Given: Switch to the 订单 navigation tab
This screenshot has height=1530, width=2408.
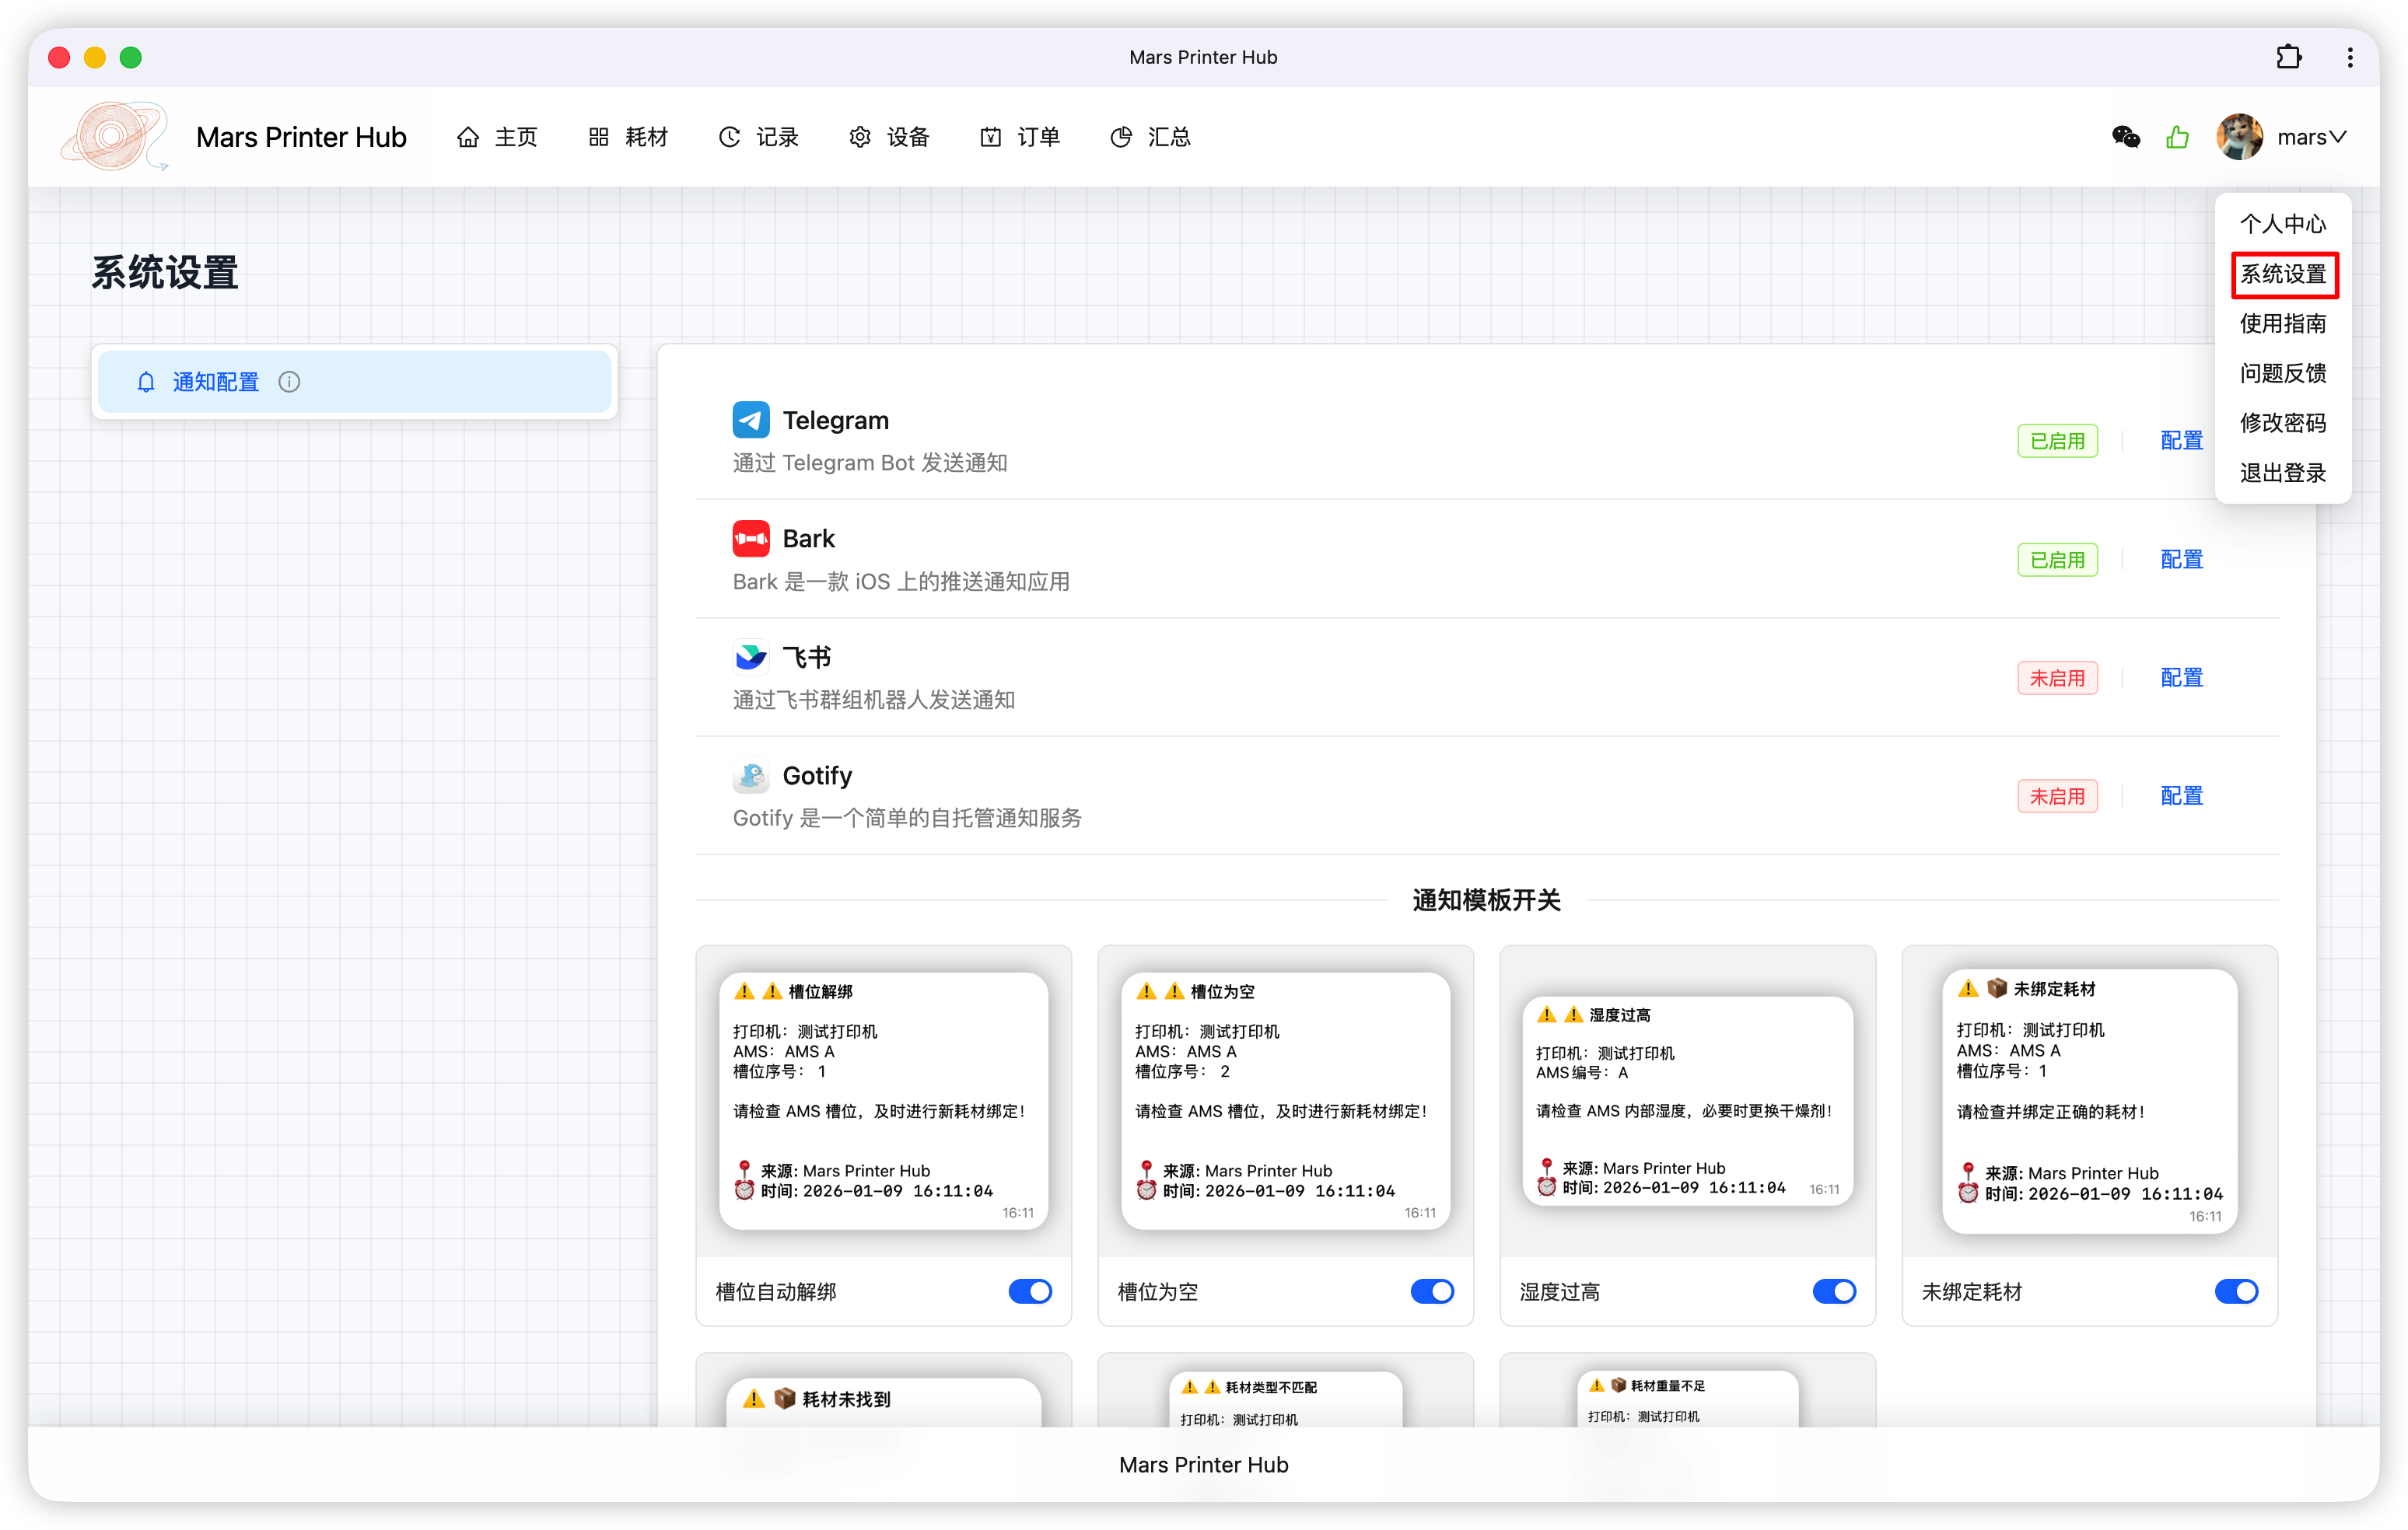Looking at the screenshot, I should (x=1020, y=137).
